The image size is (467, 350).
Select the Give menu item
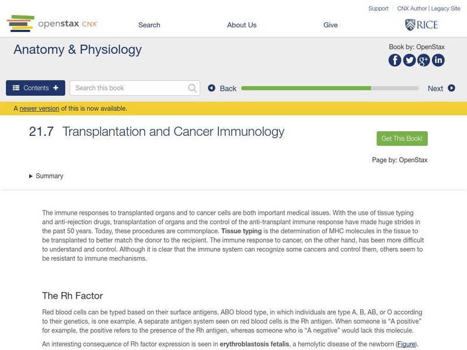tap(331, 24)
